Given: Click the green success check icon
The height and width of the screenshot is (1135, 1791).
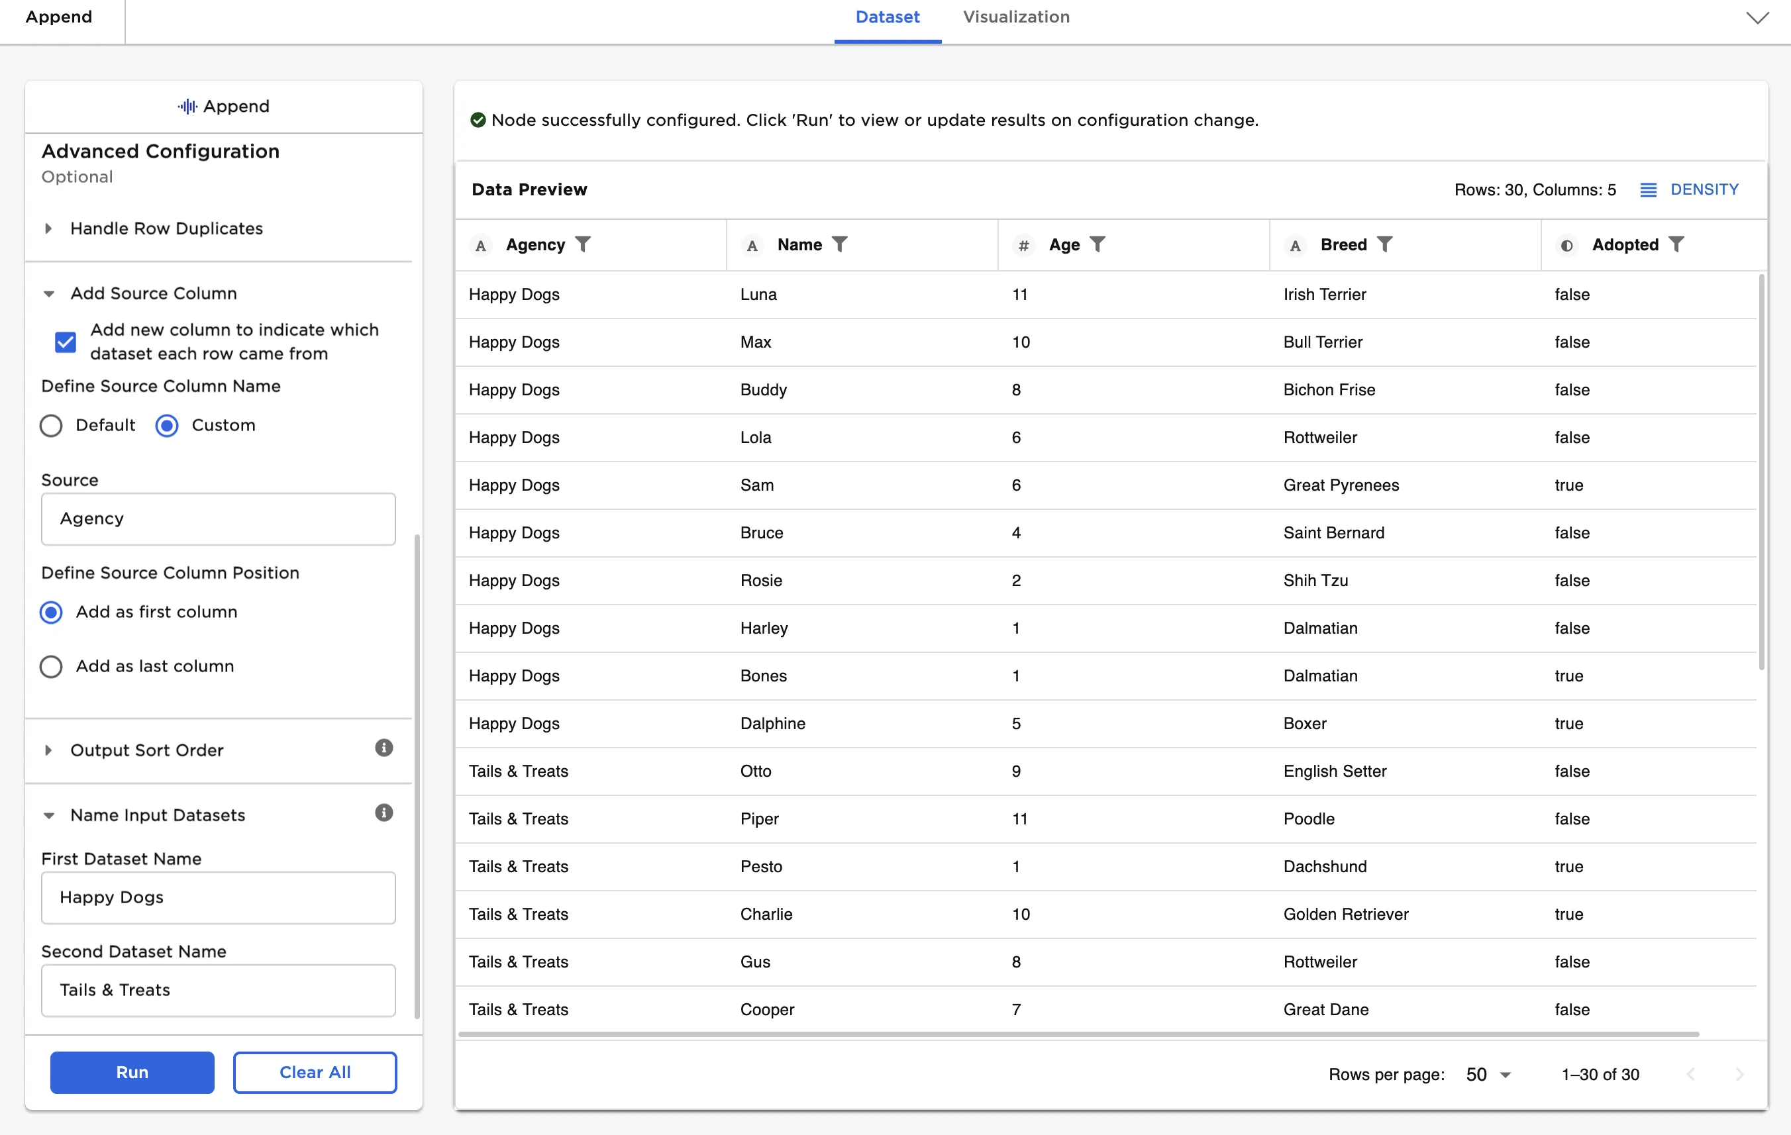Looking at the screenshot, I should coord(478,120).
